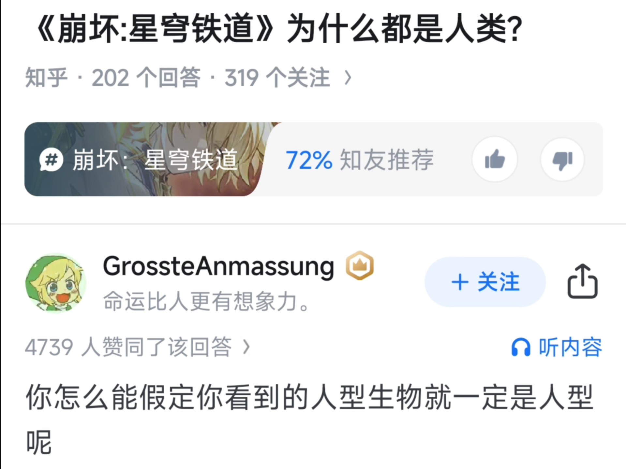This screenshot has width=626, height=469.
Task: Click the hashtag bubble topic icon
Action: click(51, 160)
